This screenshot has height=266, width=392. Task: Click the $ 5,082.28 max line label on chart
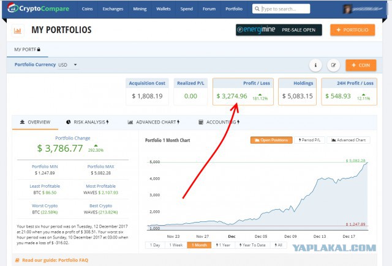pos(355,160)
